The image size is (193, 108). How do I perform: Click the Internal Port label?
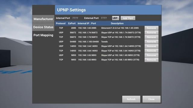tap(63, 18)
